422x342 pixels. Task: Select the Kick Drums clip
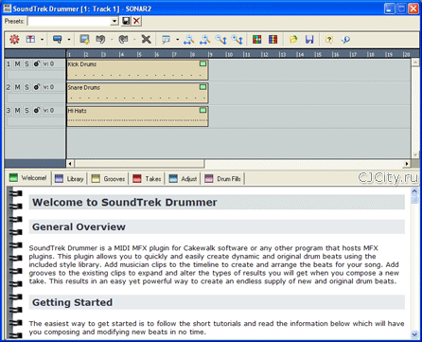tap(137, 70)
